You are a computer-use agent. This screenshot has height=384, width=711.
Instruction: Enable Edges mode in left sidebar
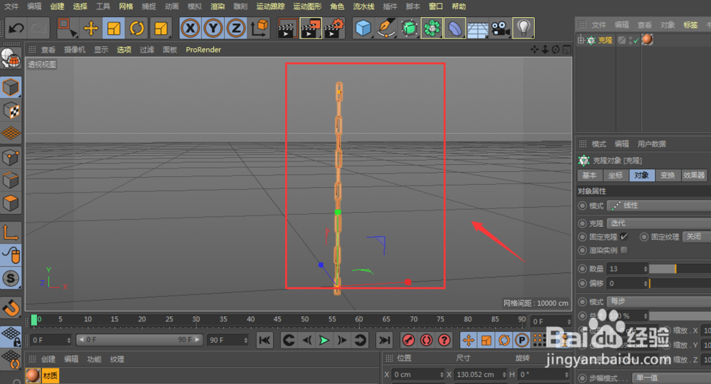click(11, 181)
